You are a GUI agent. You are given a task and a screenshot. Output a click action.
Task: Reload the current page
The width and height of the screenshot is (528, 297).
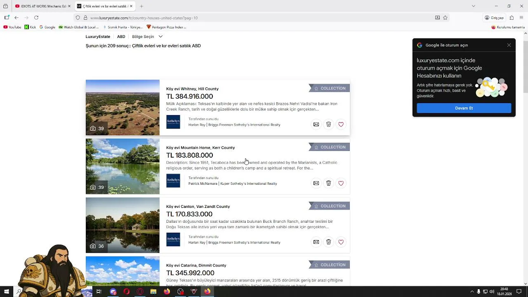click(x=36, y=18)
